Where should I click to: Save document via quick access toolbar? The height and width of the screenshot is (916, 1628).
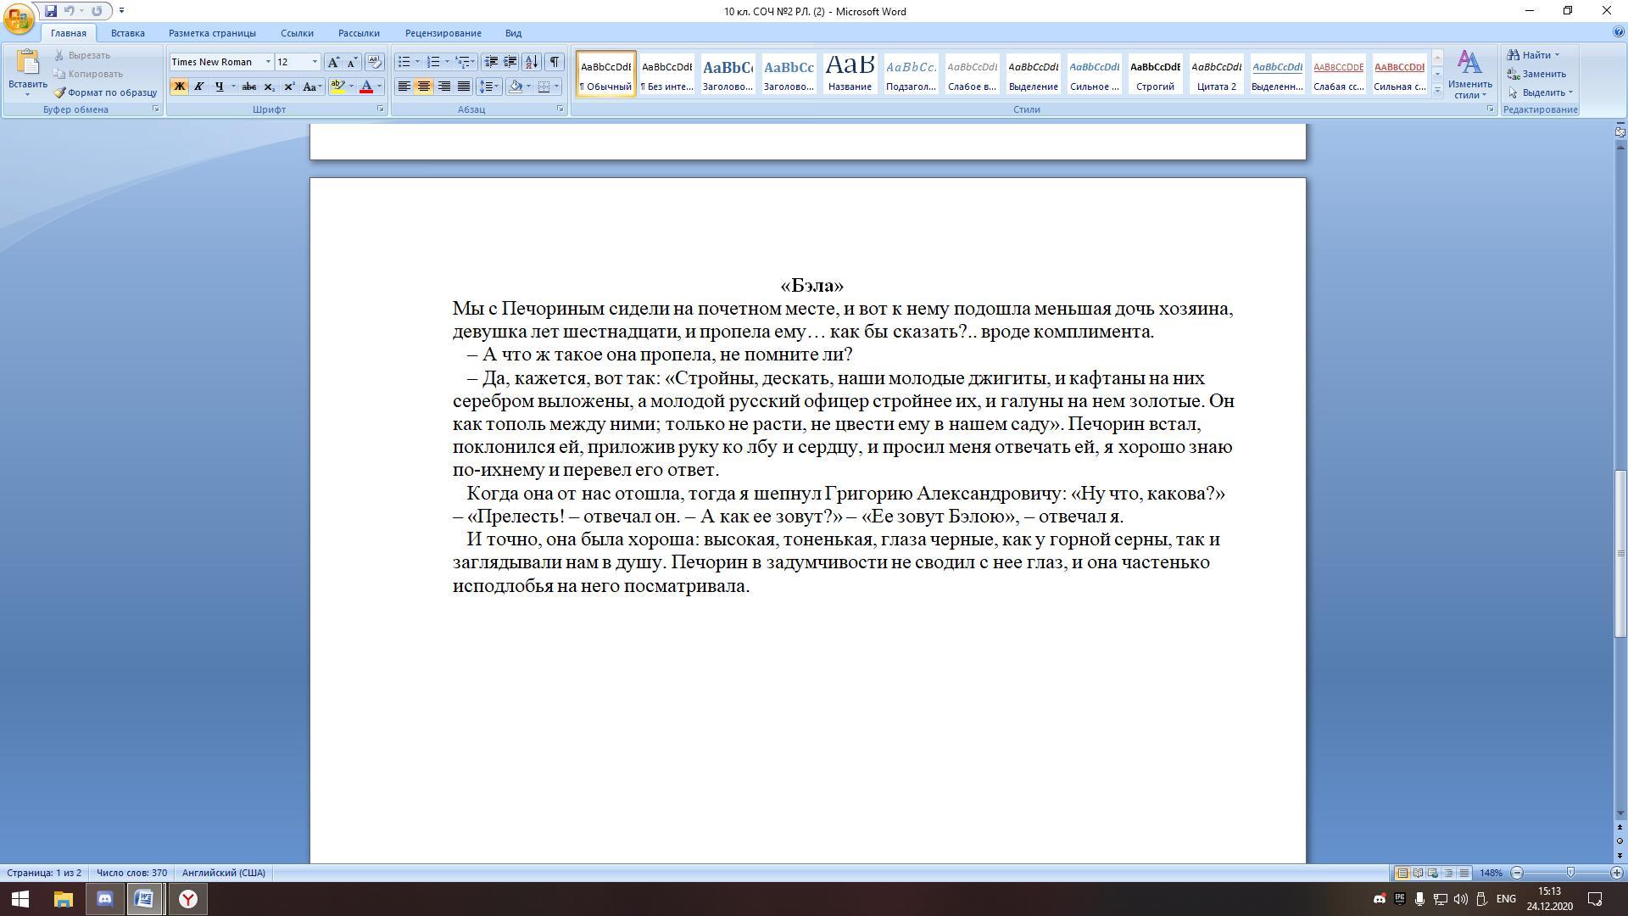(x=51, y=11)
